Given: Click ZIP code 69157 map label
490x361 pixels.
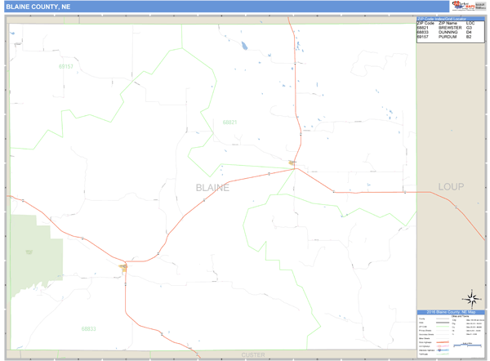Looking at the screenshot, I should coord(66,66).
